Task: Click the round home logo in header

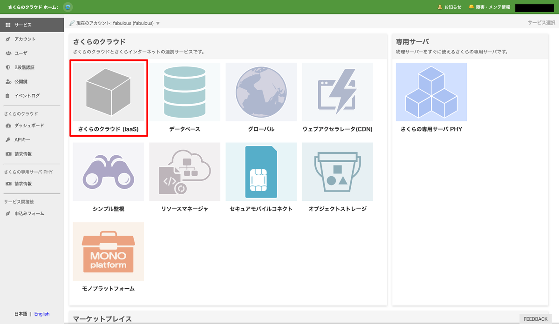Action: click(68, 7)
